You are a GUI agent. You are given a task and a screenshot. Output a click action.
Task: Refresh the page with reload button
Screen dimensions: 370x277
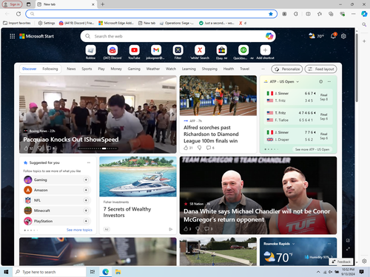pos(18,14)
